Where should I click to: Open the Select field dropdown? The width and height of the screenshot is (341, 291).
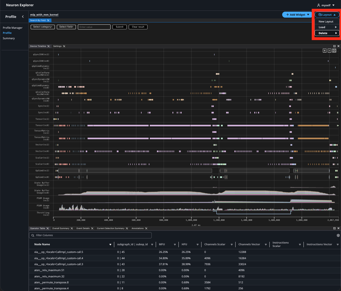click(x=66, y=27)
